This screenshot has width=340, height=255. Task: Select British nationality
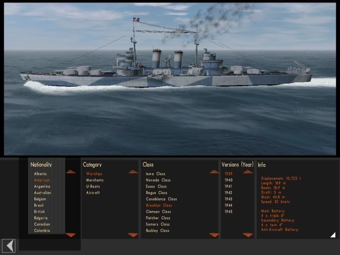pos(40,212)
